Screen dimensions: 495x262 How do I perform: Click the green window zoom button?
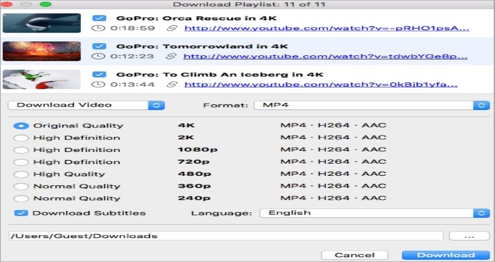tap(46, 4)
